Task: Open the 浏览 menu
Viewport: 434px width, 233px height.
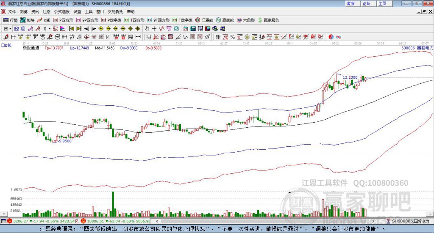Action: click(x=24, y=11)
